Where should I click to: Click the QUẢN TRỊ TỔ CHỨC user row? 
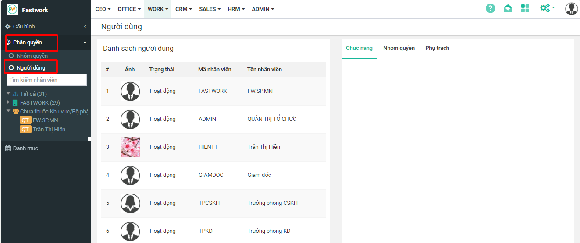pyautogui.click(x=272, y=119)
